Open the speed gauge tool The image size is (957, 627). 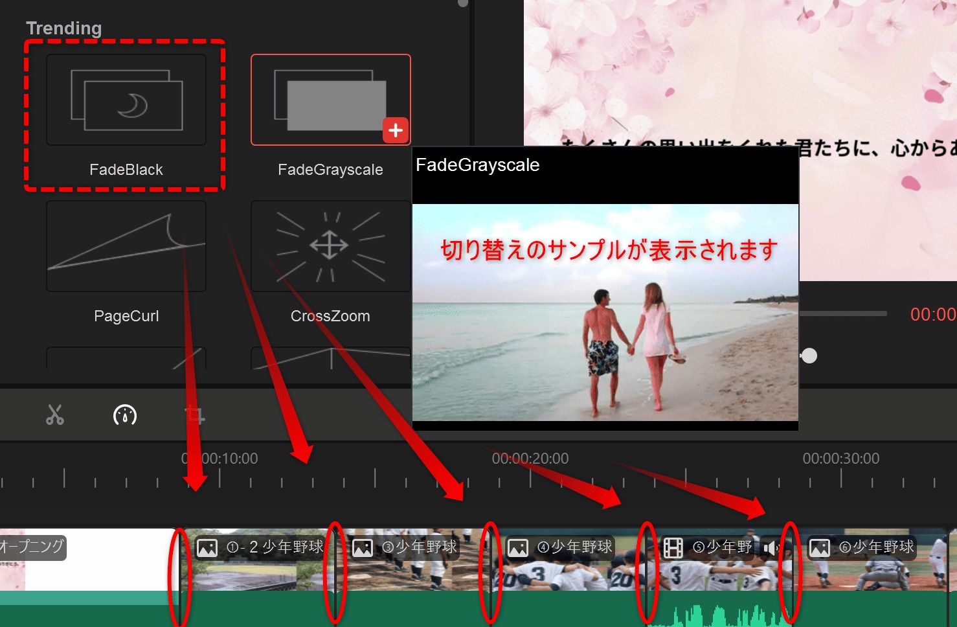coord(125,415)
